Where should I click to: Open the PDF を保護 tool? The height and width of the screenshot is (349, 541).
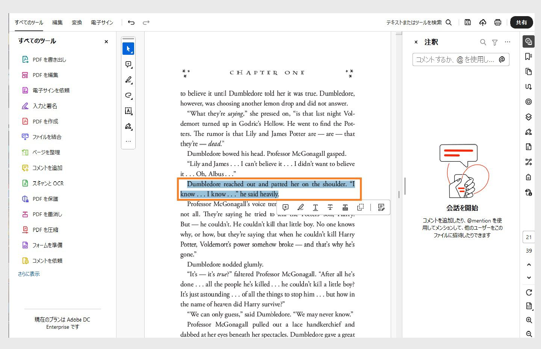tap(40, 199)
